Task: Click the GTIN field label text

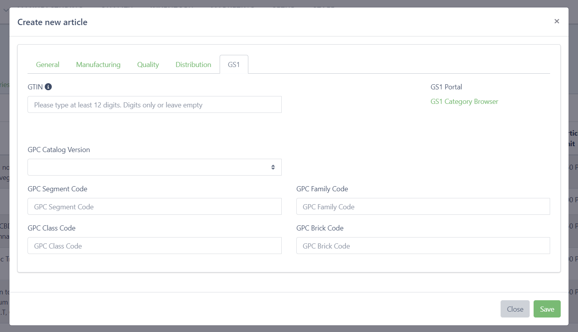Action: [x=35, y=87]
